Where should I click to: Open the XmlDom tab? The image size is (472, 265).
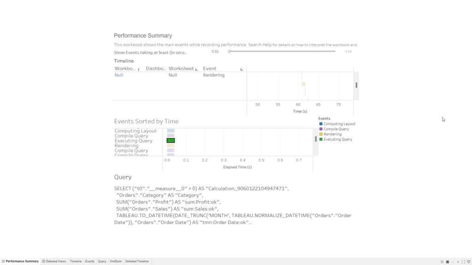(115, 261)
